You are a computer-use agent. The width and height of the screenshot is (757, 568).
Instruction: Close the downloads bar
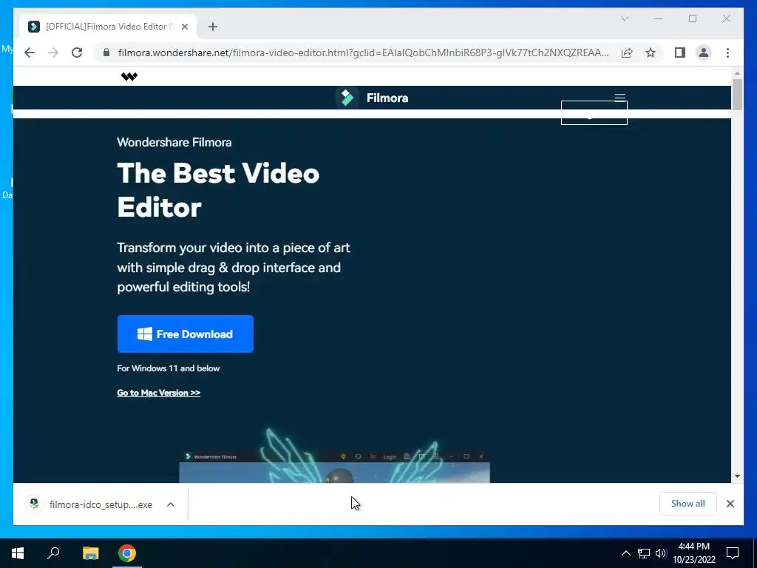click(730, 504)
